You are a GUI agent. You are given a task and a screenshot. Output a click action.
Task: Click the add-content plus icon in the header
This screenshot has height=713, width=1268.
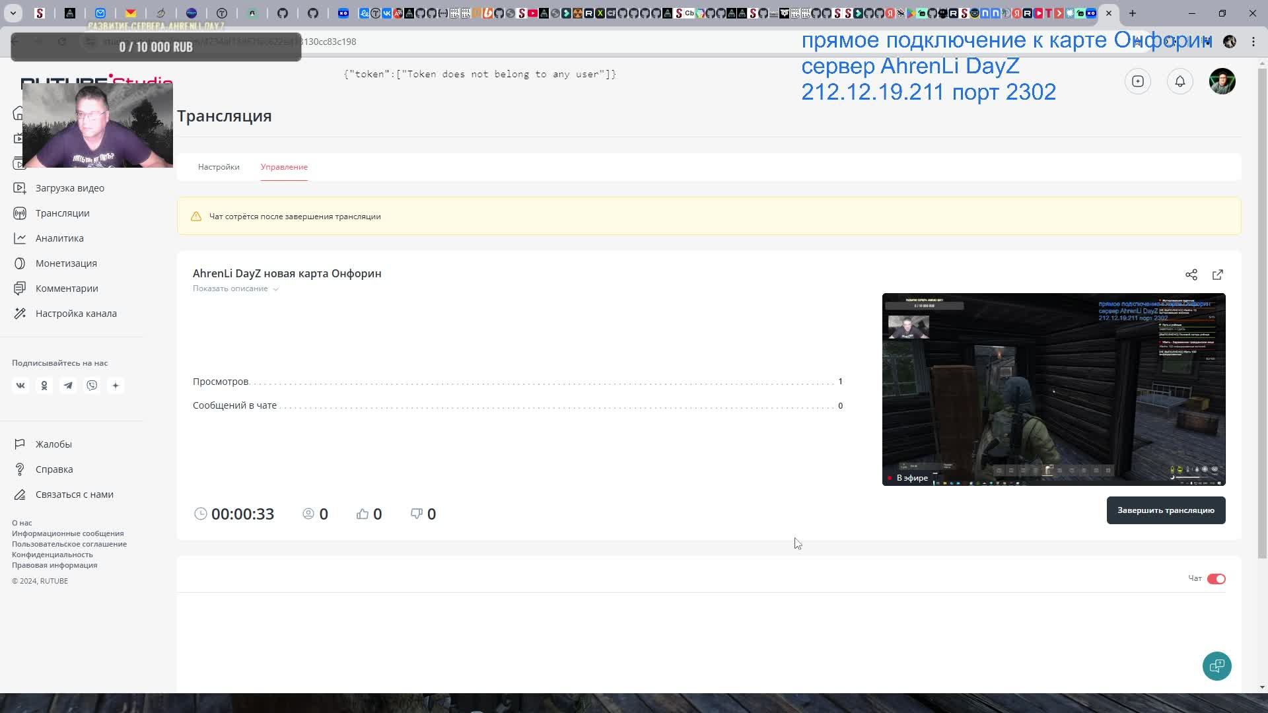pyautogui.click(x=1137, y=81)
